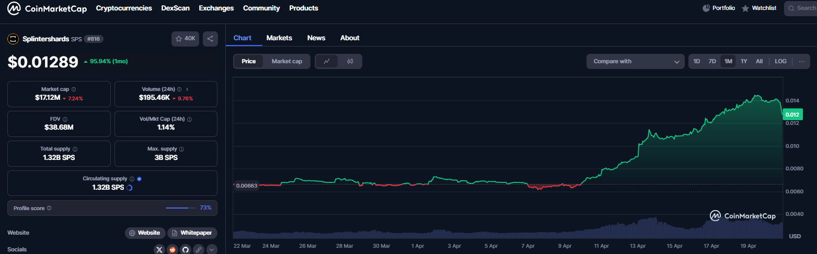Viewport: 817px width, 254px height.
Task: Toggle LOG scale on chart
Action: pos(780,61)
